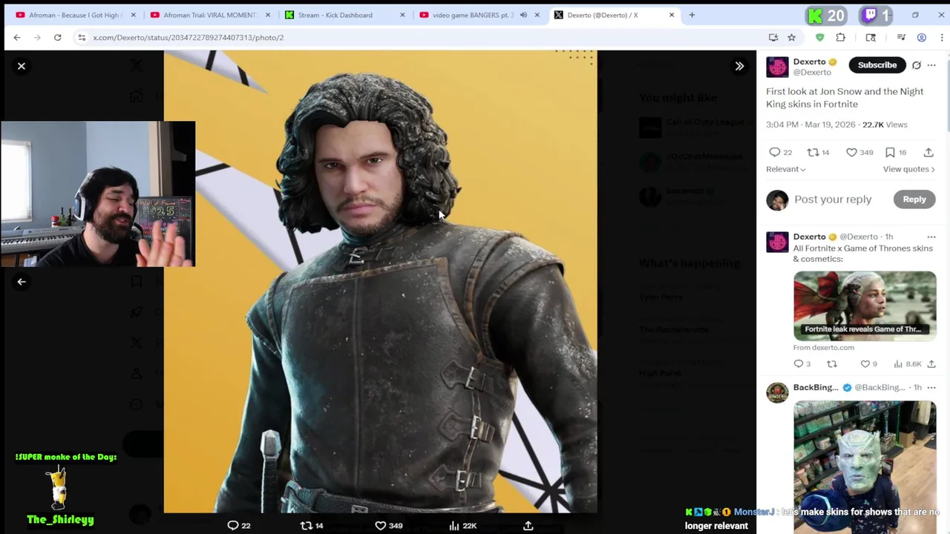Reply to Dexerto's cosmetics reply

[x=799, y=363]
